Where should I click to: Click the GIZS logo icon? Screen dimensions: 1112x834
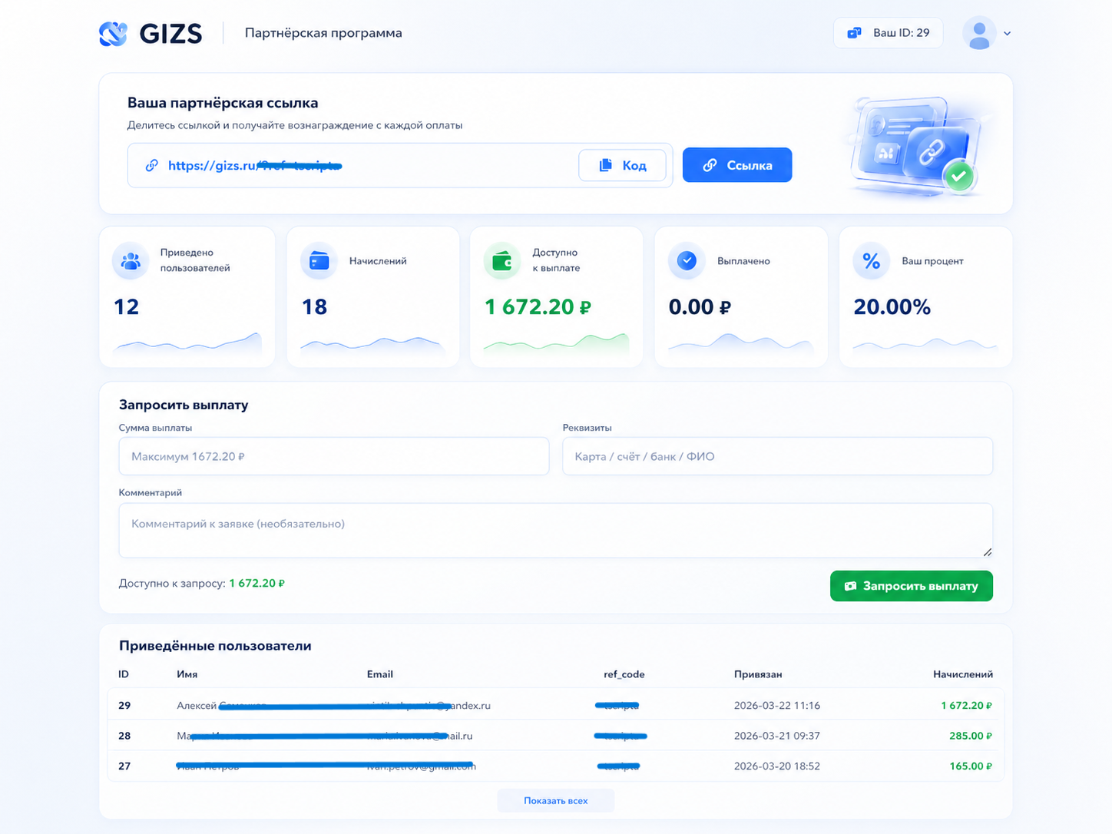click(x=113, y=33)
